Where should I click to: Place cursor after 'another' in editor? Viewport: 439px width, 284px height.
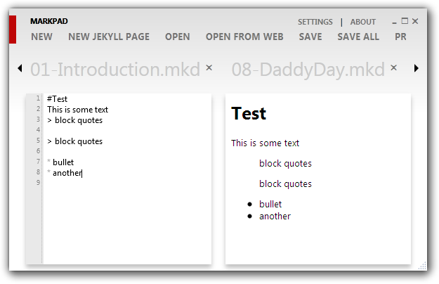[x=82, y=173]
